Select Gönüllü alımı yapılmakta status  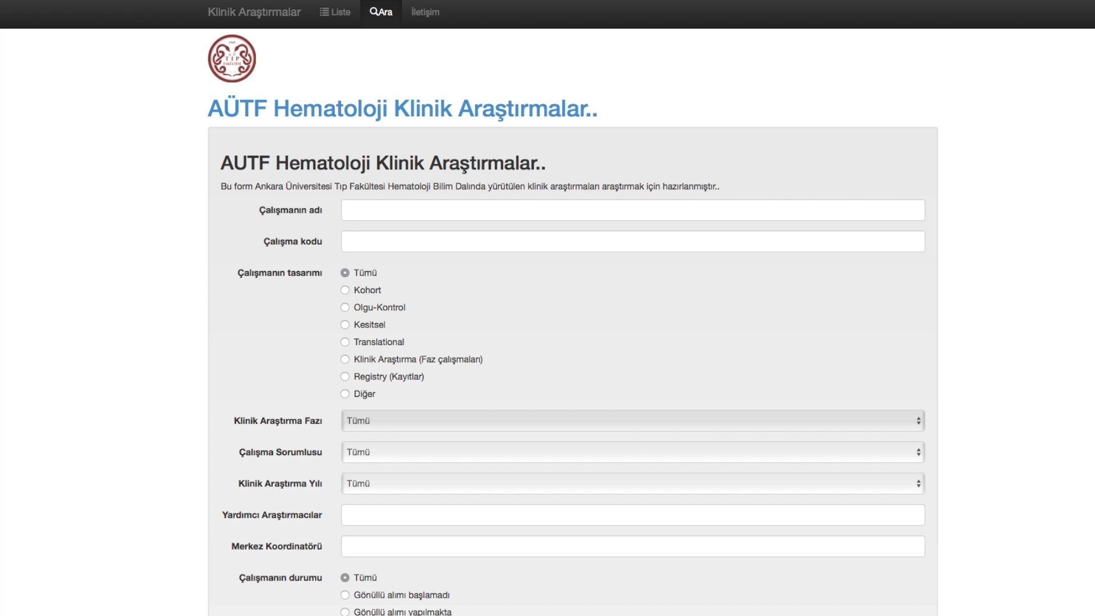[x=345, y=612]
